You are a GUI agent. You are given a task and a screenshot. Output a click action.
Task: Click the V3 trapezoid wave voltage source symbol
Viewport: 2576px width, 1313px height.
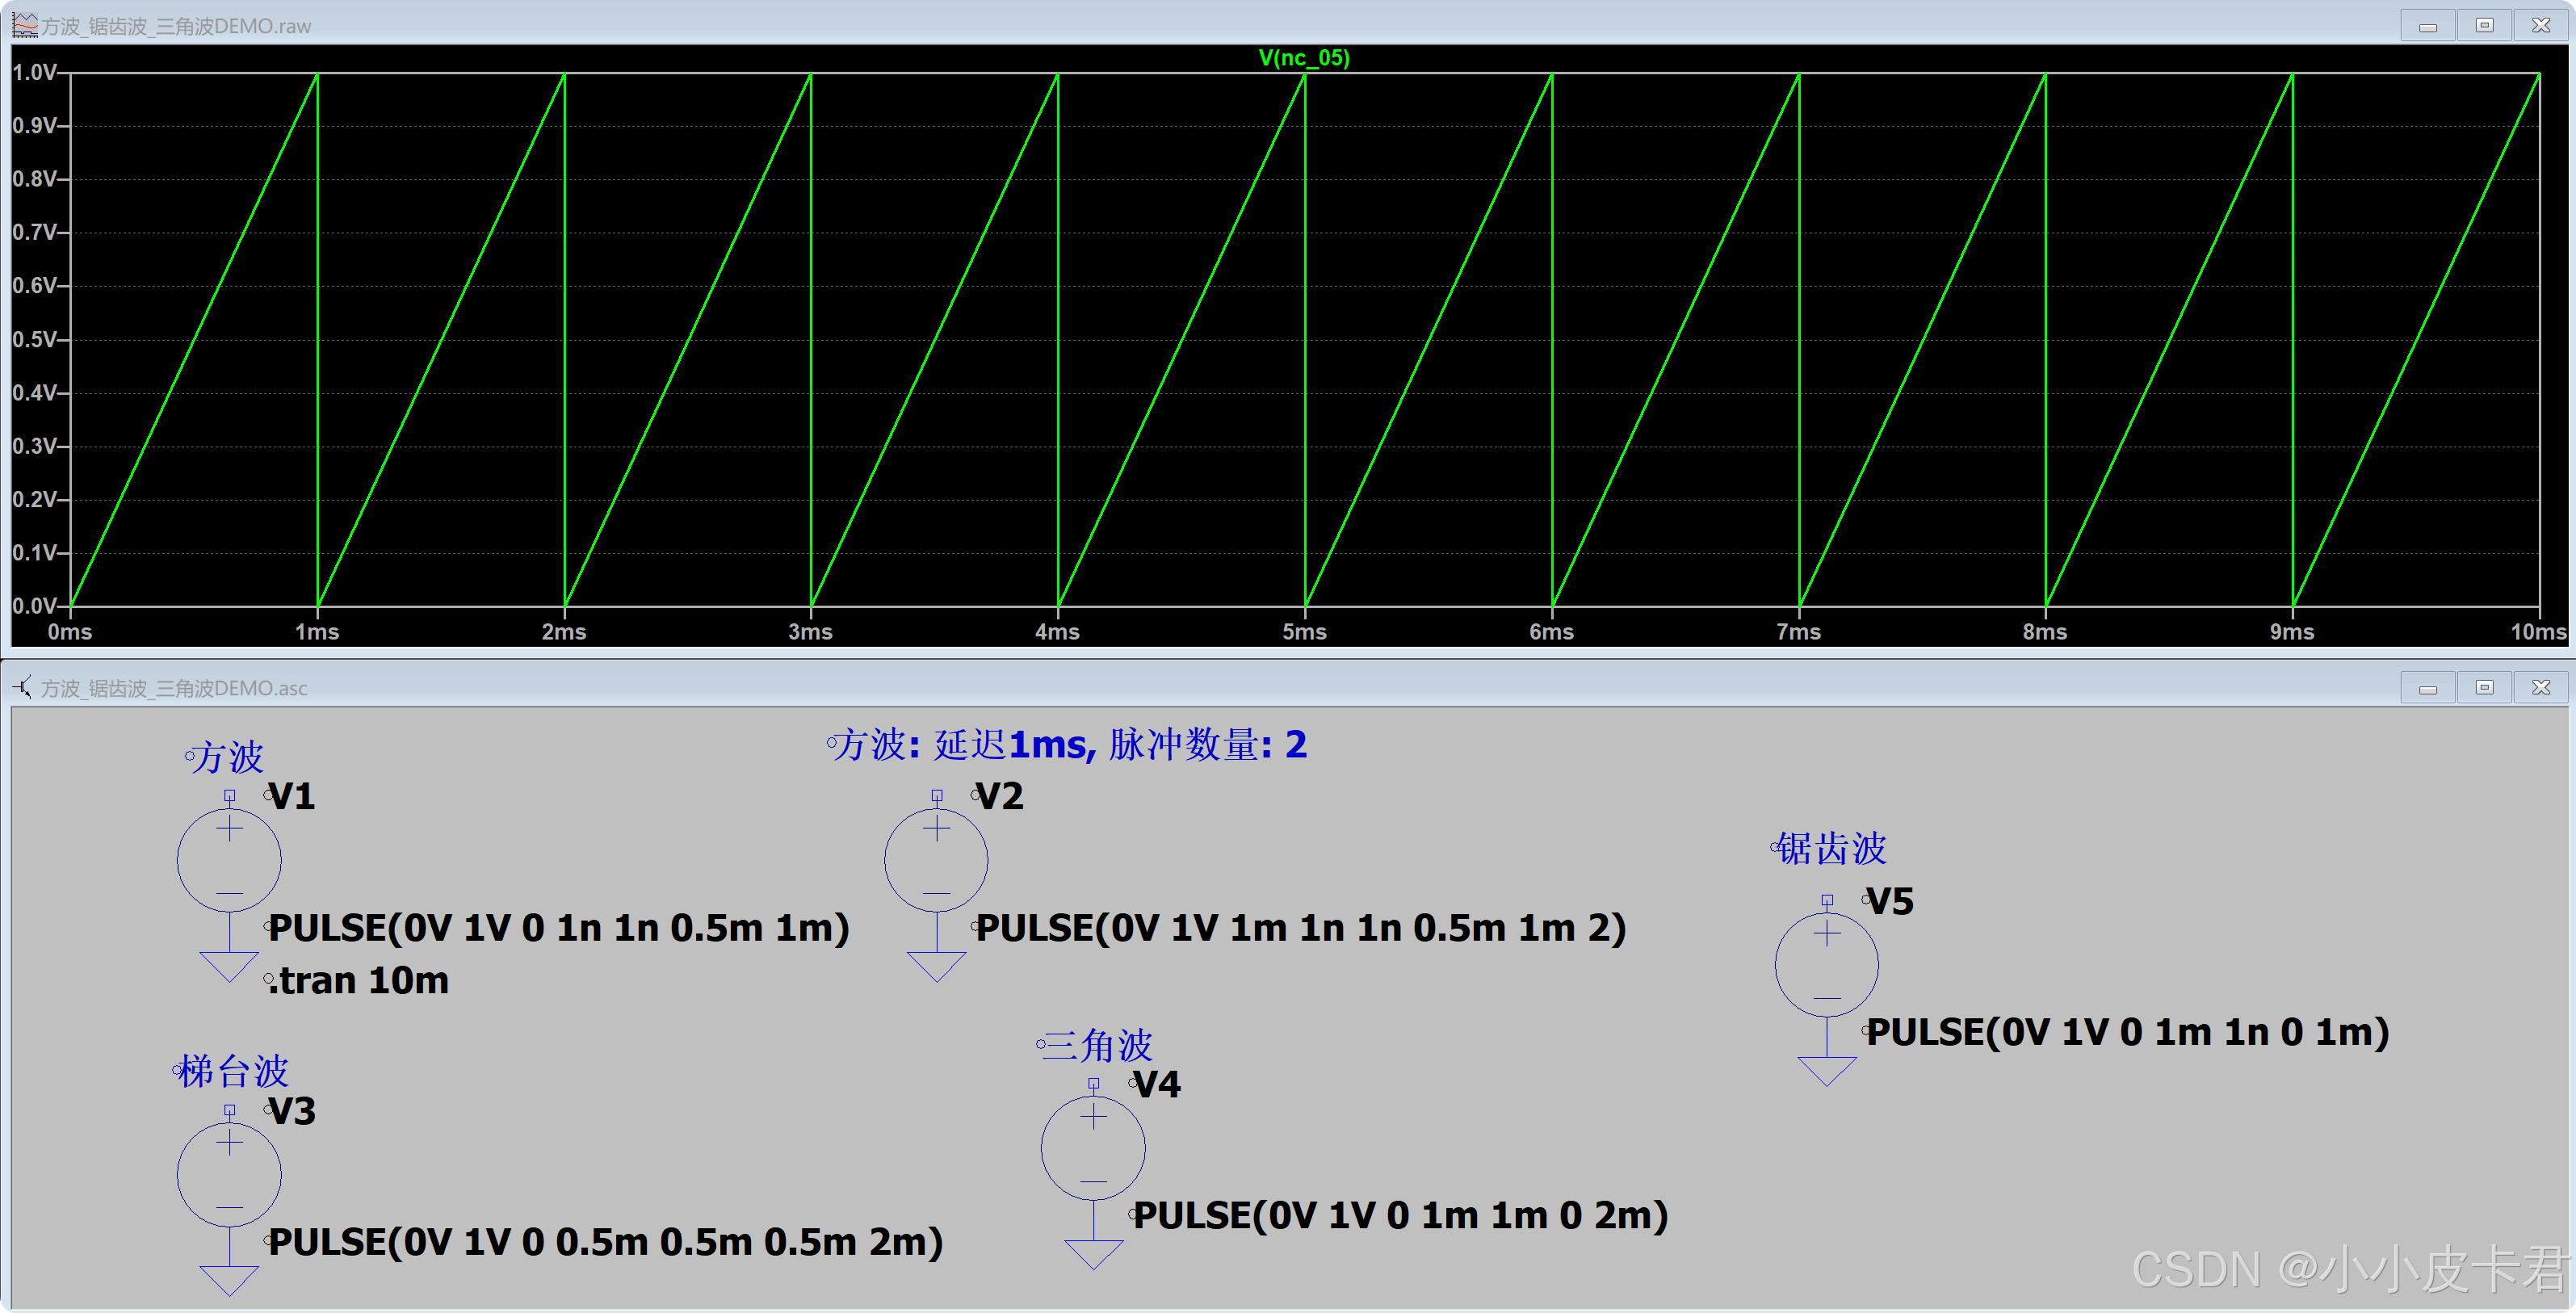pyautogui.click(x=229, y=1174)
